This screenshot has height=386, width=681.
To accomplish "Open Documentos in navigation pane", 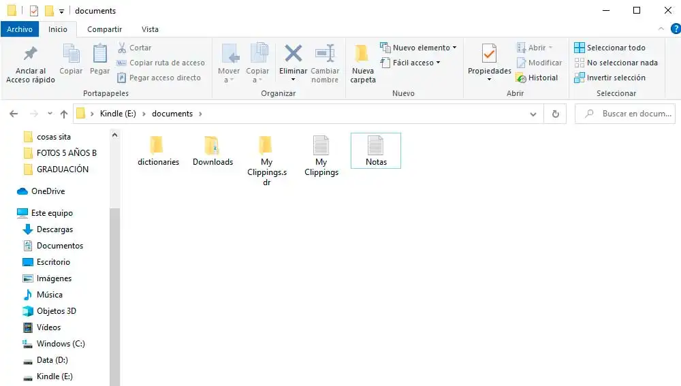I will pos(52,246).
